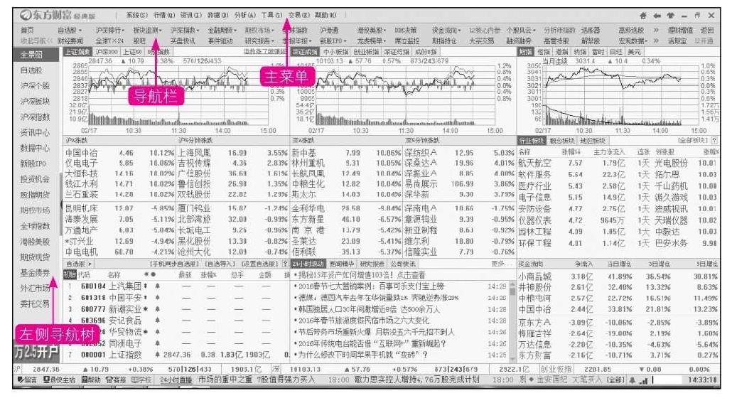Open the 系统(S) menu
This screenshot has height=403, width=732.
pyautogui.click(x=137, y=16)
